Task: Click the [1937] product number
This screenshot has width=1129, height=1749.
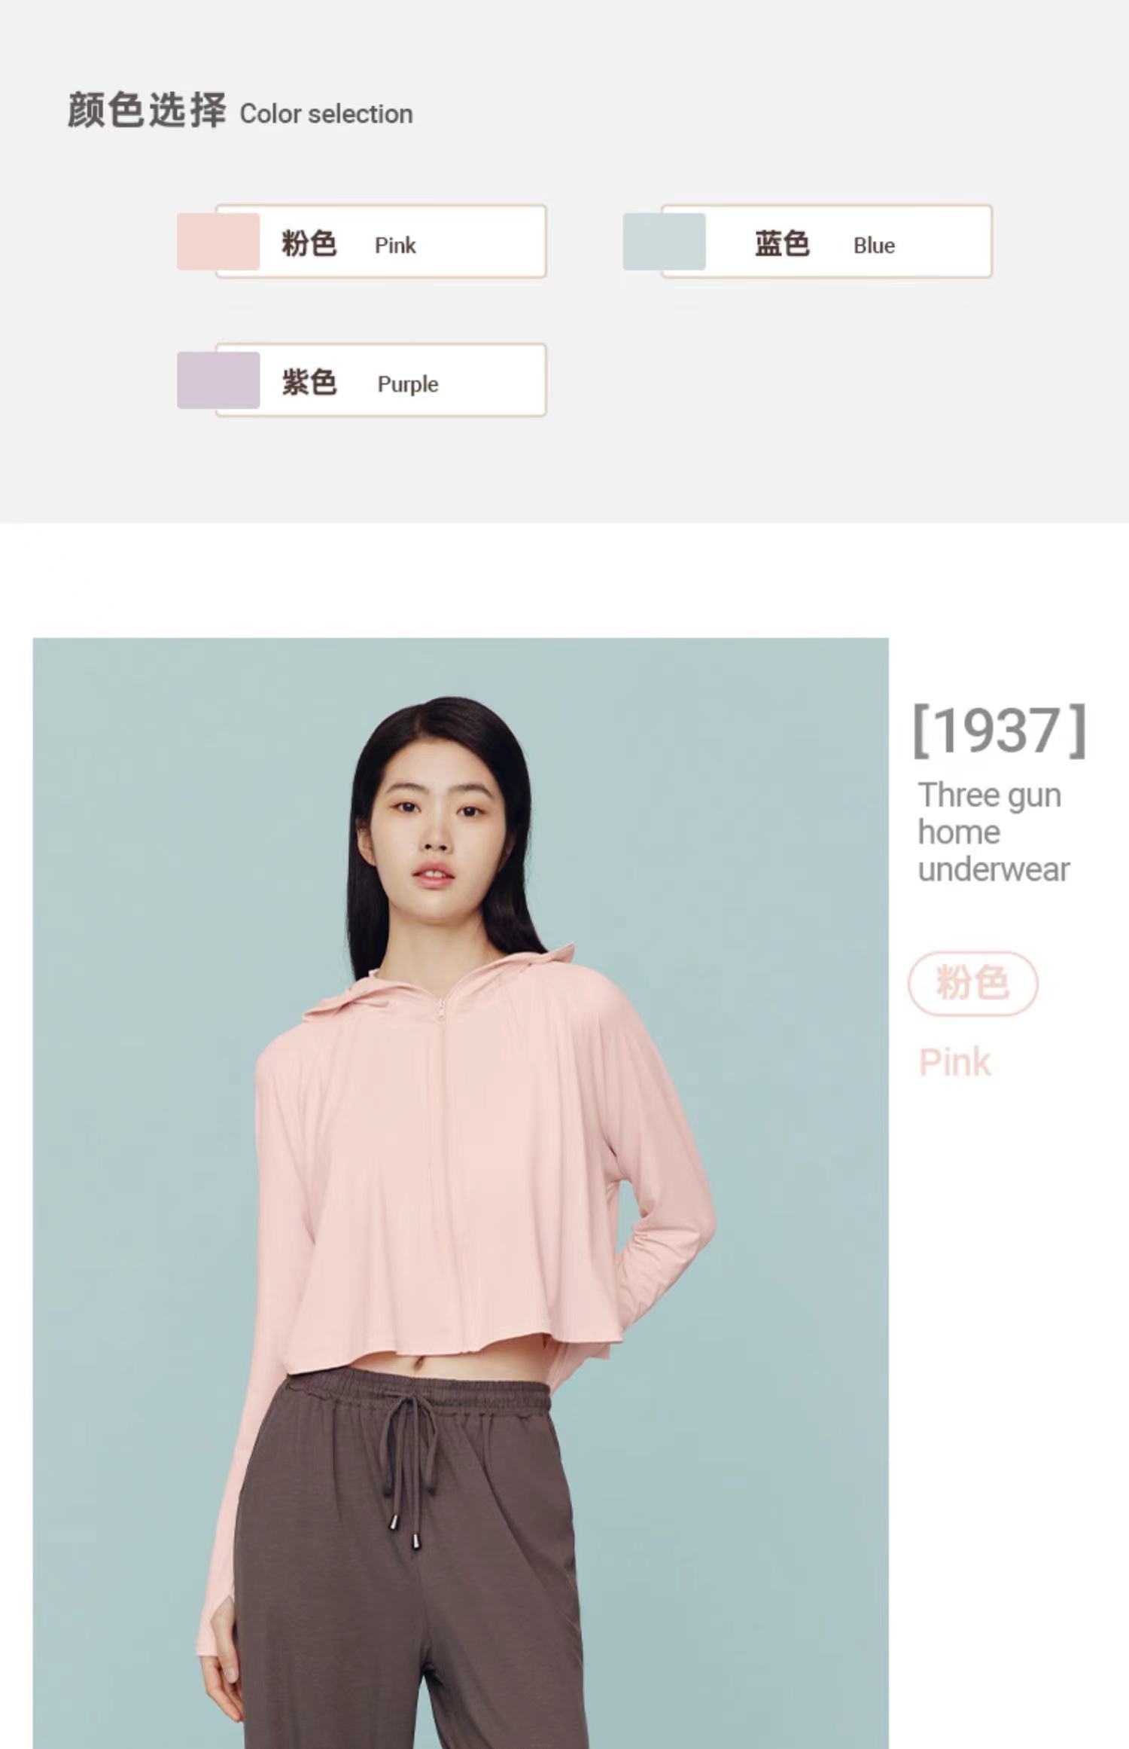Action: pos(1000,731)
